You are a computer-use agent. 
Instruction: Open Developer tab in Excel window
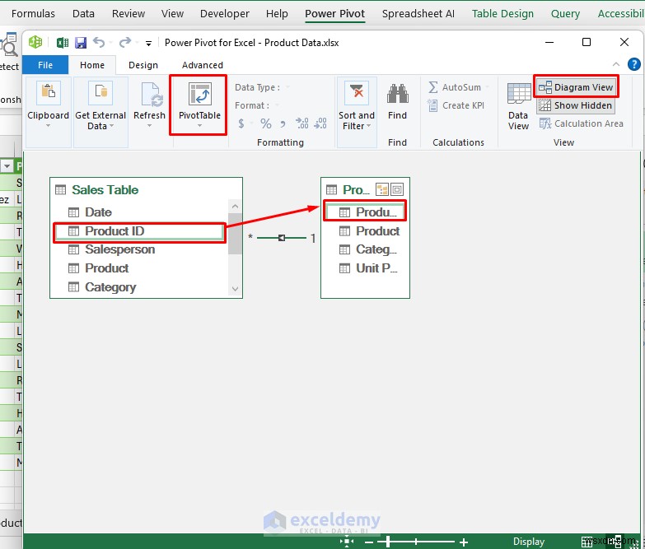(225, 13)
